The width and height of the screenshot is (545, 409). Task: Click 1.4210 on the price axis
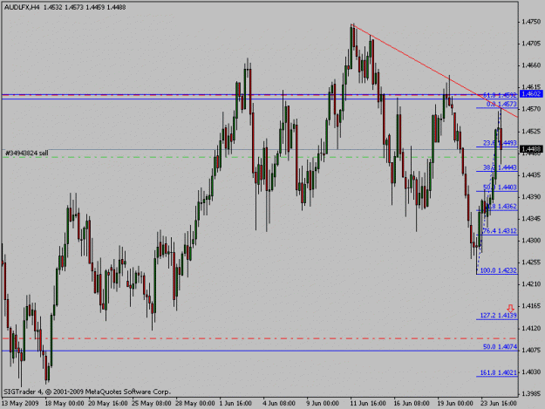[x=531, y=284]
